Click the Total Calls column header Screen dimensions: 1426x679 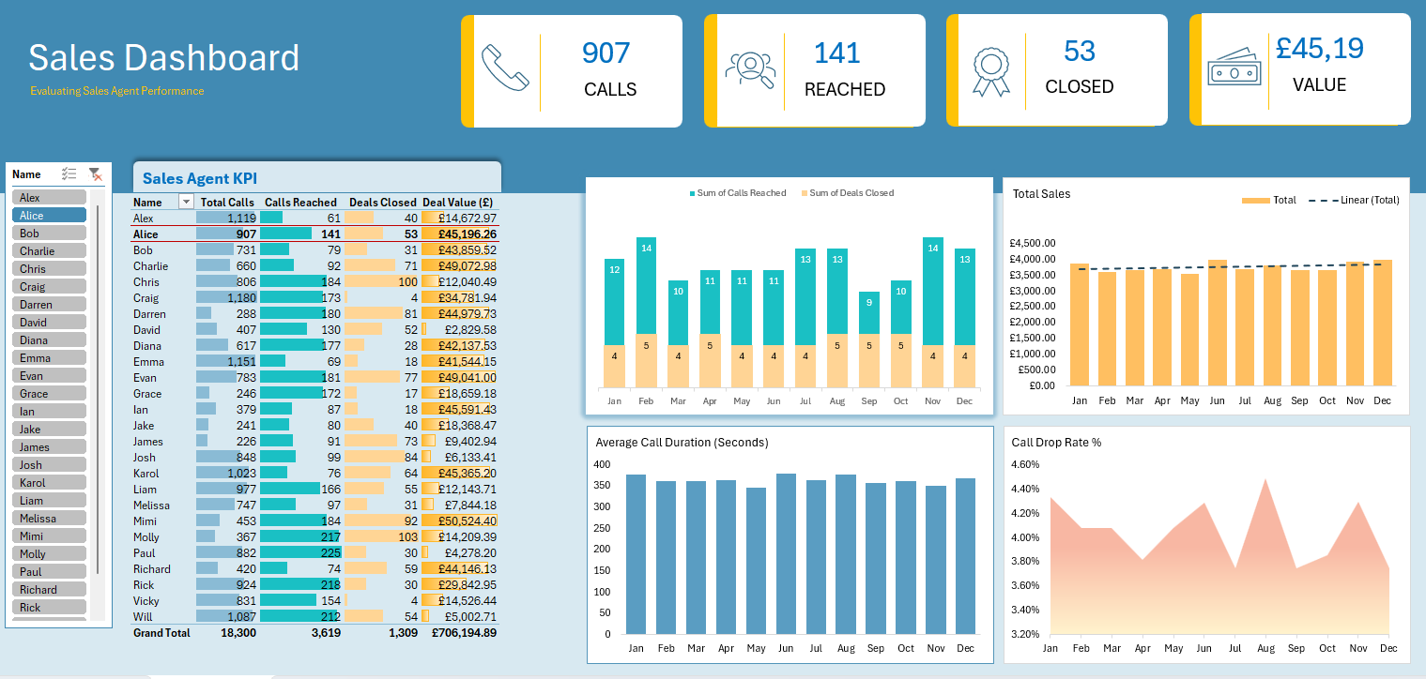point(227,202)
